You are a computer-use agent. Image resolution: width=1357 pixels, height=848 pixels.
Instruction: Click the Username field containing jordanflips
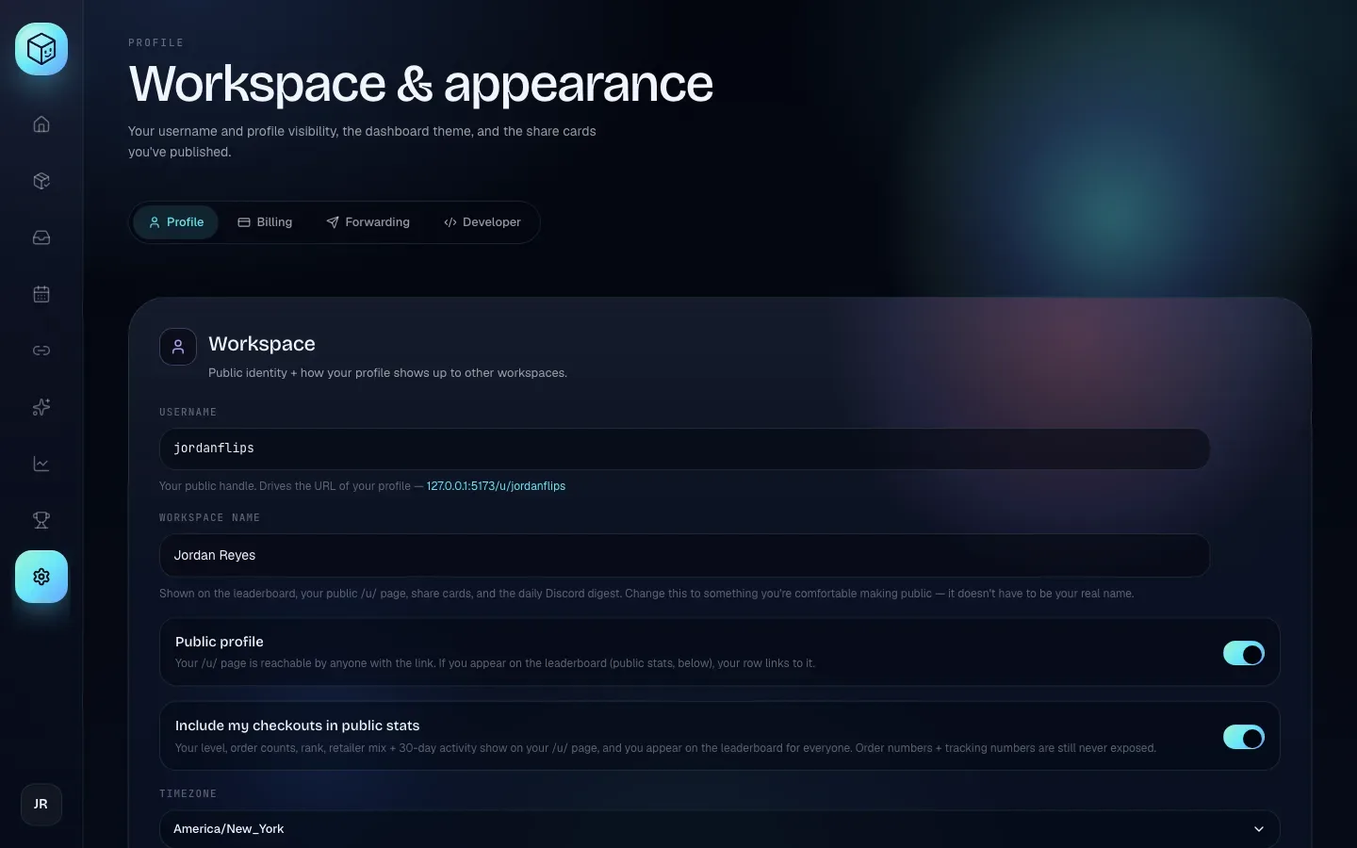[x=684, y=448]
